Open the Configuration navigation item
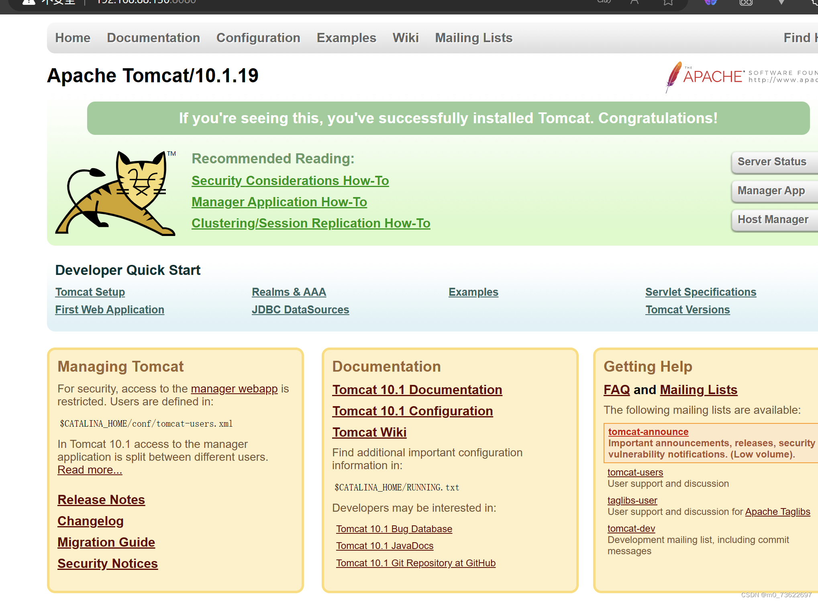Screen dimensions: 818x602 (258, 38)
